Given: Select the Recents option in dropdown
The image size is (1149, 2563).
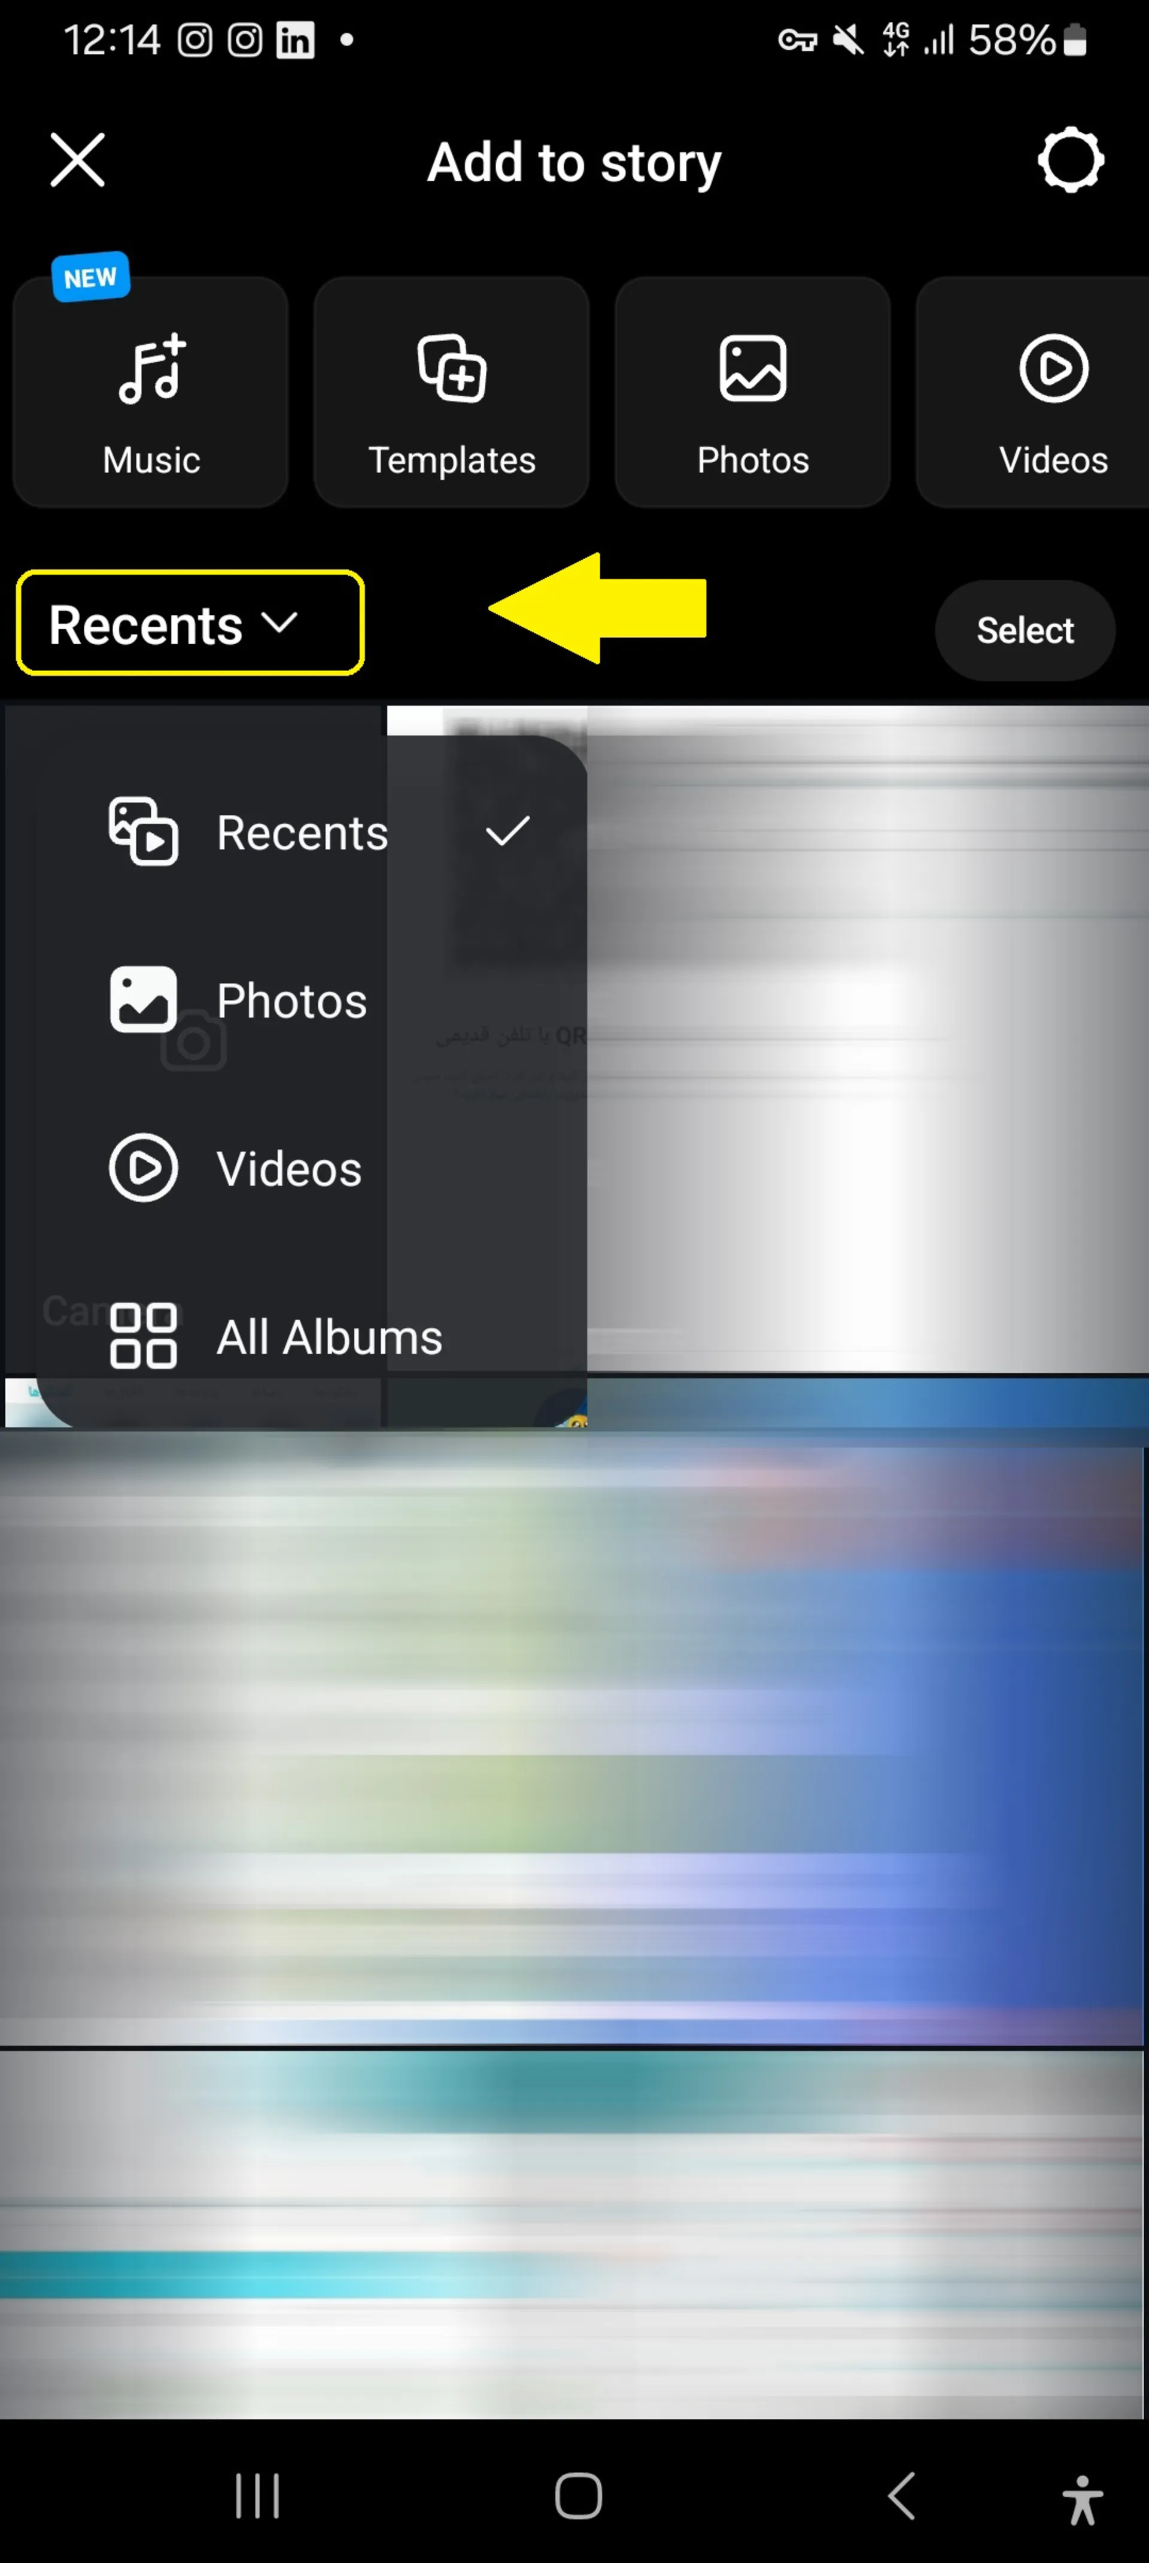Looking at the screenshot, I should (x=302, y=830).
